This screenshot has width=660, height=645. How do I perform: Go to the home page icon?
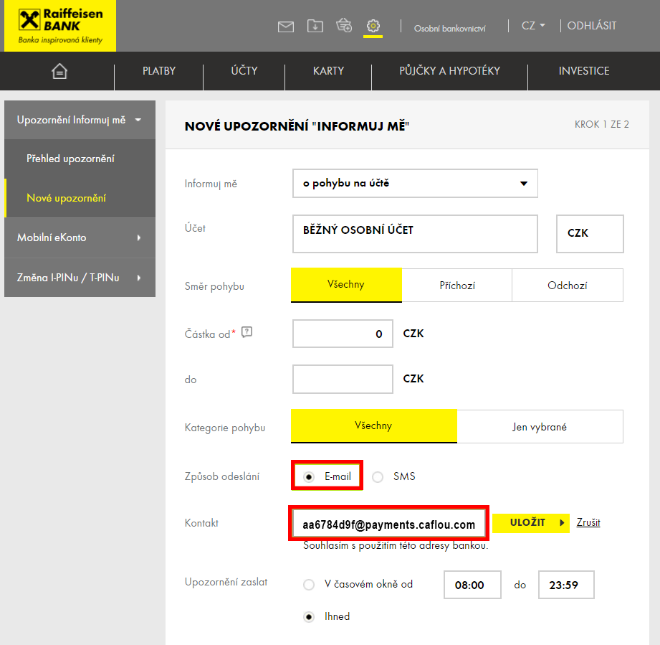pyautogui.click(x=59, y=71)
